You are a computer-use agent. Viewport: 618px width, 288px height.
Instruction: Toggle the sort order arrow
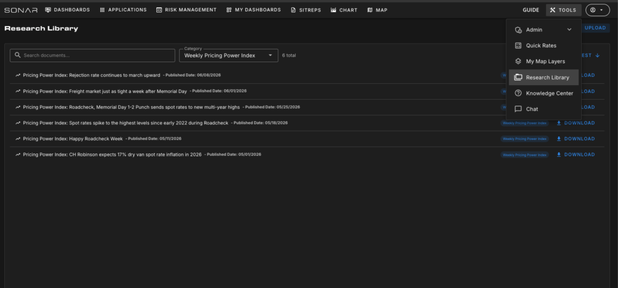[597, 55]
